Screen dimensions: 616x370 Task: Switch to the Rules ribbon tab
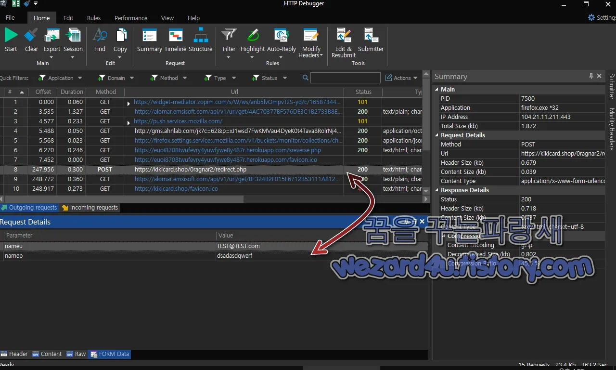(94, 18)
